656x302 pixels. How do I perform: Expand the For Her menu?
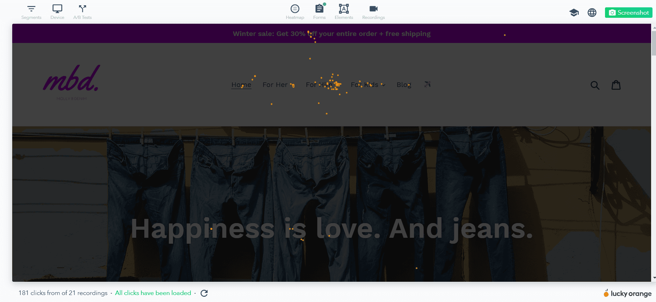tap(278, 85)
